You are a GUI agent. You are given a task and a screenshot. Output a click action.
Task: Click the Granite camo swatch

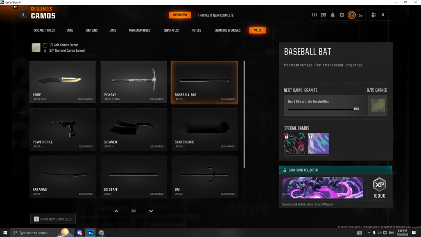tap(378, 105)
